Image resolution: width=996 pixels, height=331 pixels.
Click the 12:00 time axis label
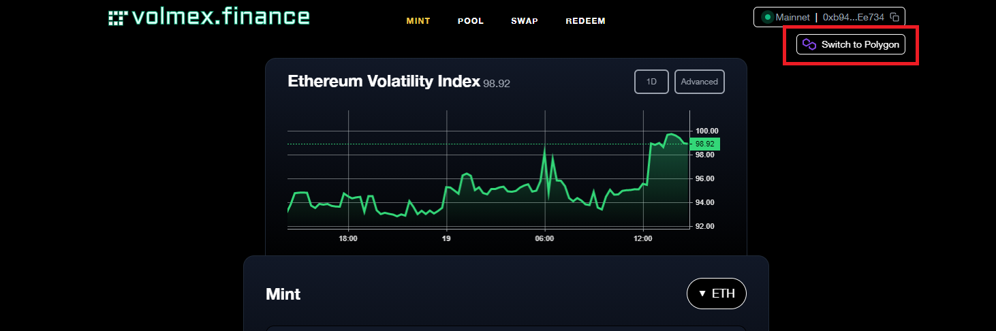(642, 239)
